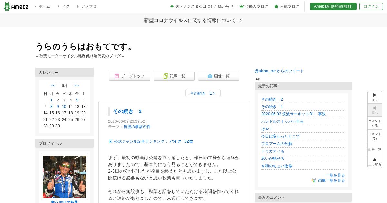This screenshot has width=387, height=203.
Task: Open 夫・ノンスタ石田にした嫌がらせ topic link
Action: [x=202, y=6]
